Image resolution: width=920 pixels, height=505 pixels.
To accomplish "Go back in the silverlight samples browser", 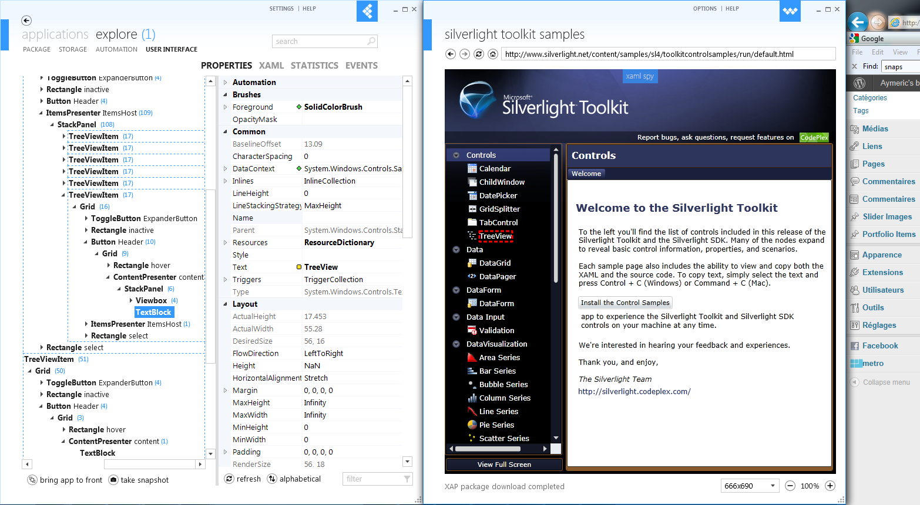I will pos(451,54).
